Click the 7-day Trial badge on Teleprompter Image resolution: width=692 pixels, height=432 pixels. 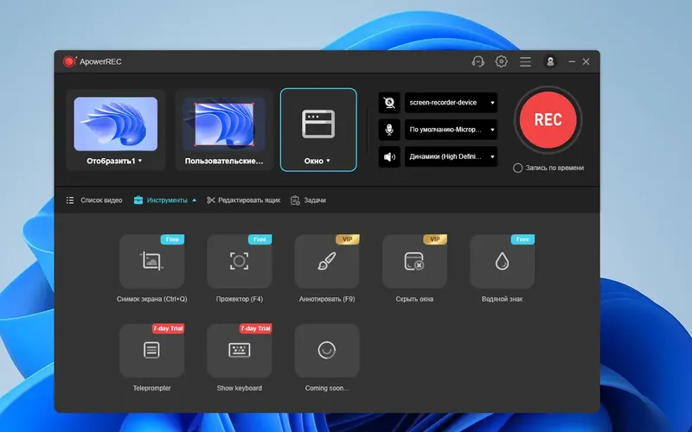pos(168,328)
